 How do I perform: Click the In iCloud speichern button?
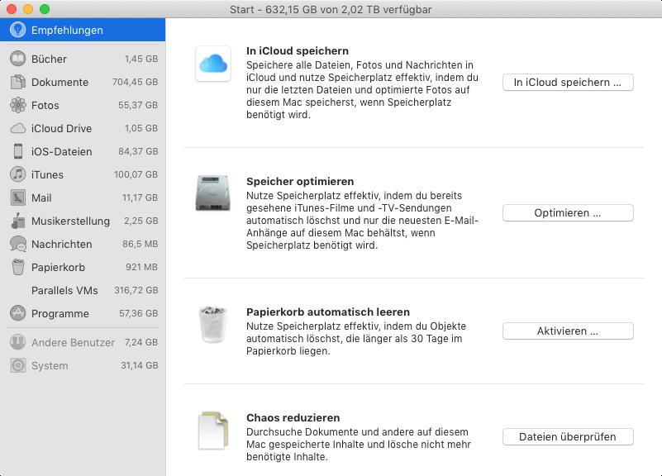tap(568, 83)
